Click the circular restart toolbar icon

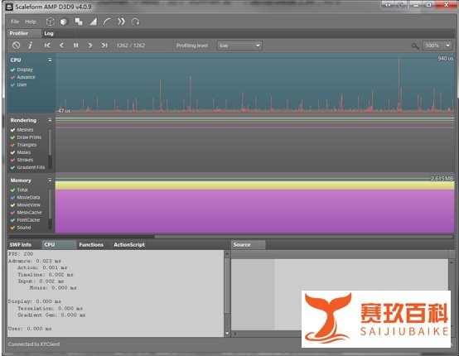[x=135, y=22]
